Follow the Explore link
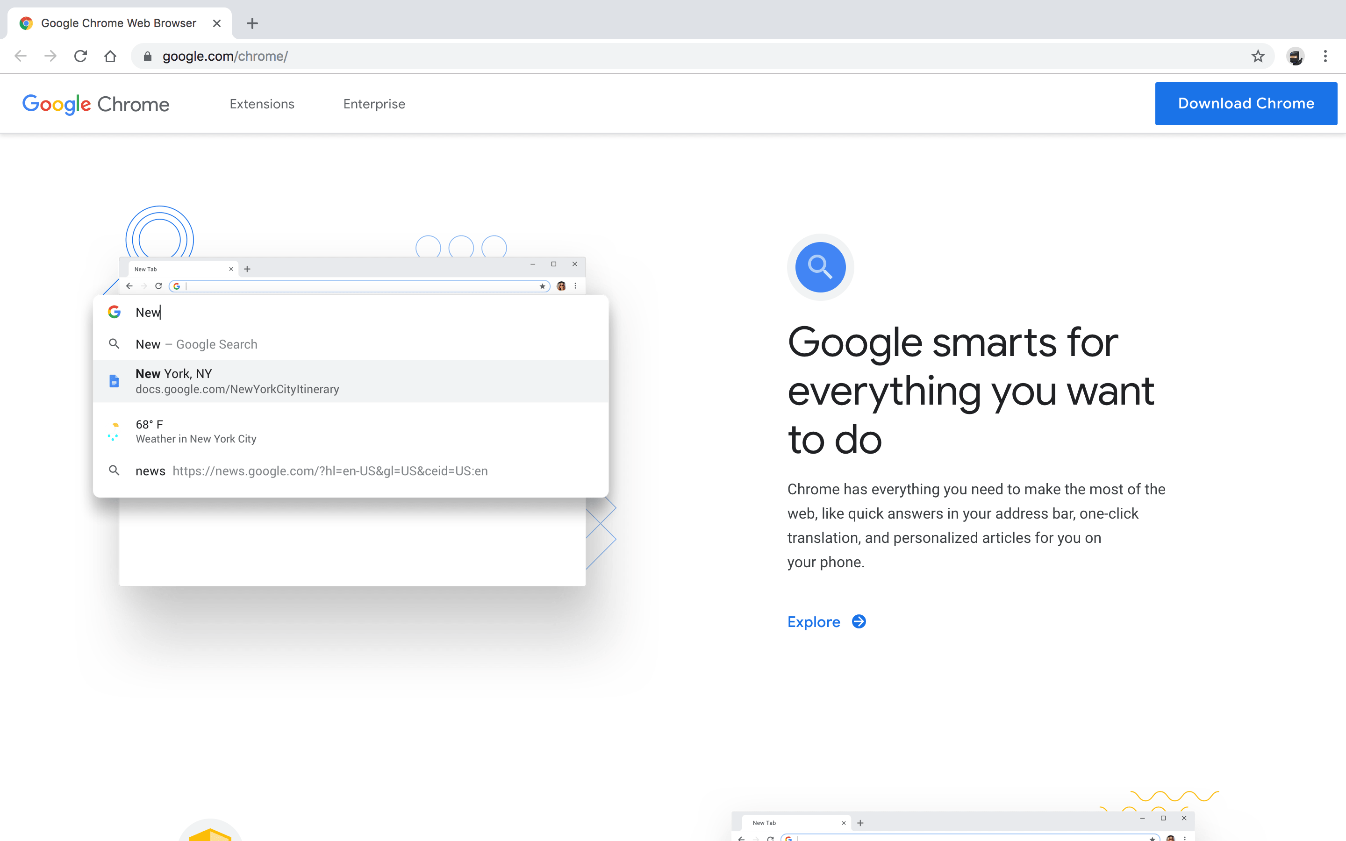The image size is (1346, 841). (826, 622)
